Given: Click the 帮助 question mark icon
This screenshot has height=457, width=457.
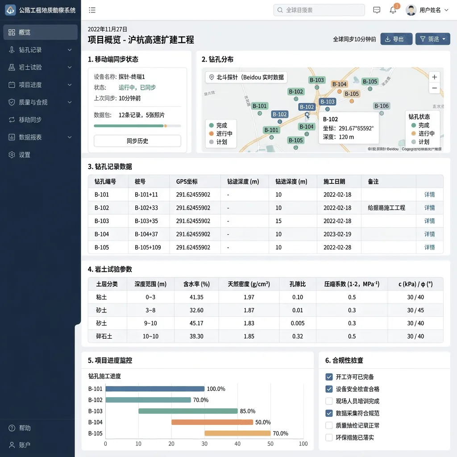Looking at the screenshot, I should pos(12,428).
